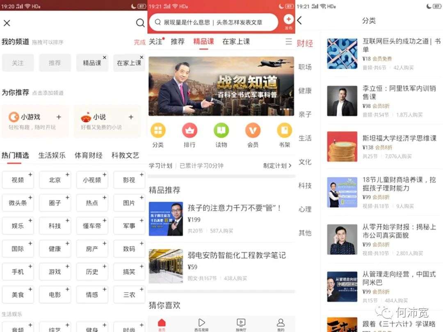Add the 搞笑 channel chip
The height and width of the screenshot is (332, 443).
pos(129,272)
